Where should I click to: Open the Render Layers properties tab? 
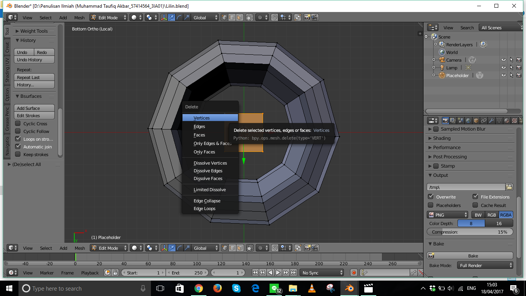pyautogui.click(x=453, y=121)
